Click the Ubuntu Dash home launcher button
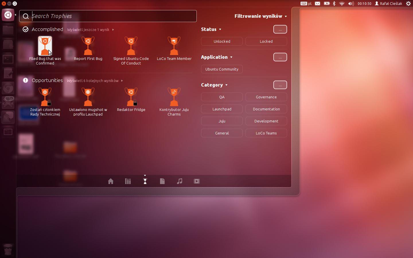This screenshot has height=258, width=413. (x=8, y=15)
